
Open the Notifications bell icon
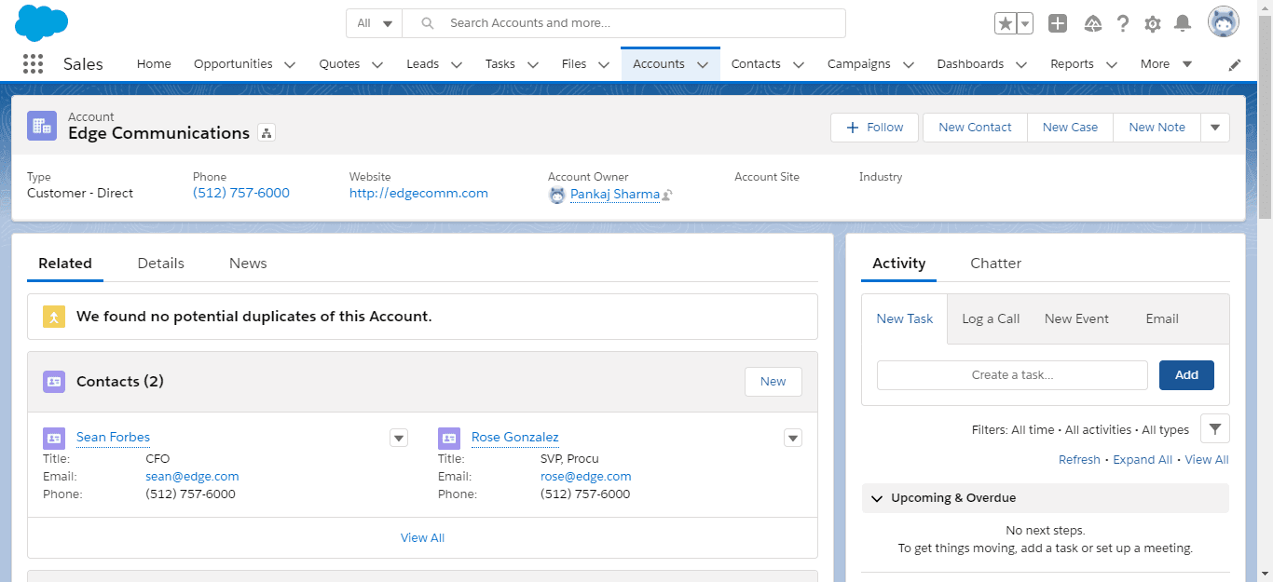[1183, 24]
